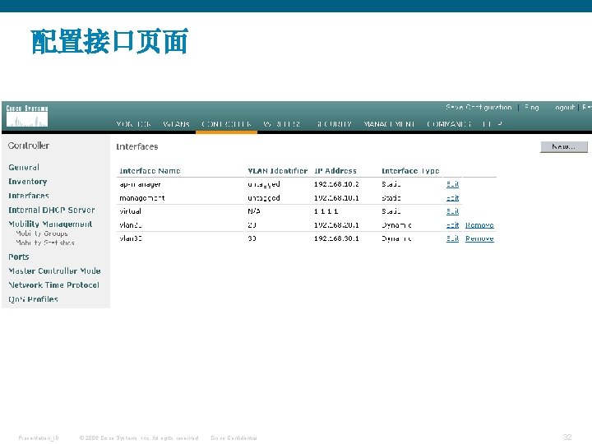Click the Logout link

[564, 107]
